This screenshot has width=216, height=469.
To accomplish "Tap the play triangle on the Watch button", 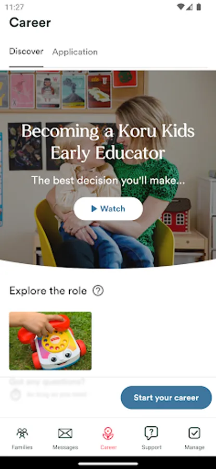I will [x=94, y=208].
